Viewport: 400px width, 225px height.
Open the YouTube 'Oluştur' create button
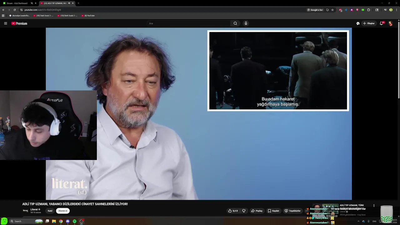[x=369, y=23]
